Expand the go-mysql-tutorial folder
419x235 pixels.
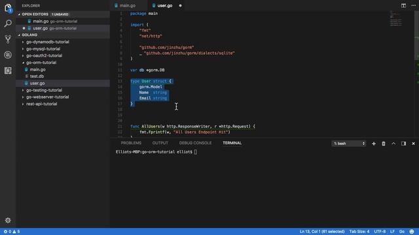23,49
